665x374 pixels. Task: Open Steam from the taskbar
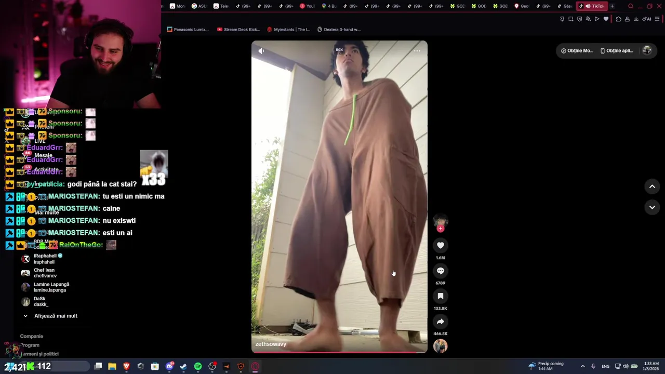click(x=183, y=366)
